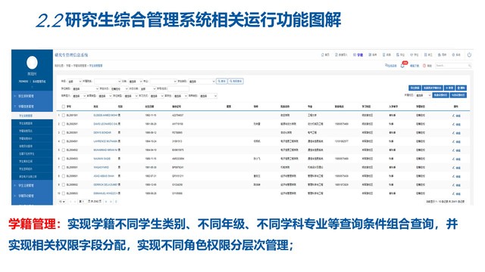Open DENYS BONDAR student name link
485x272 pixels.
102,133
